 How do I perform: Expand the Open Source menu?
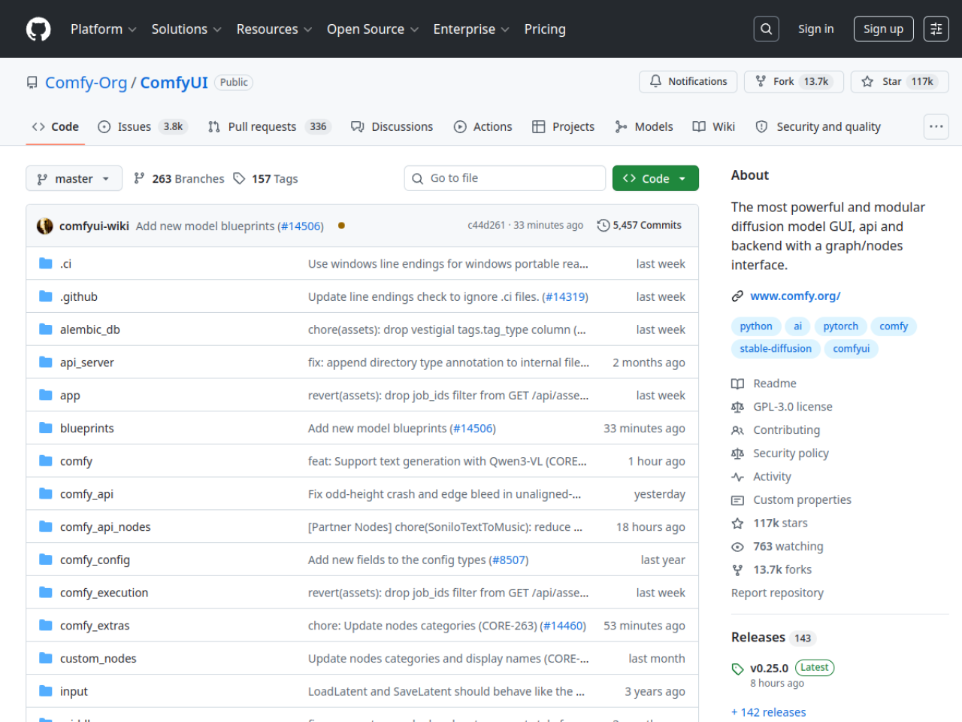373,29
